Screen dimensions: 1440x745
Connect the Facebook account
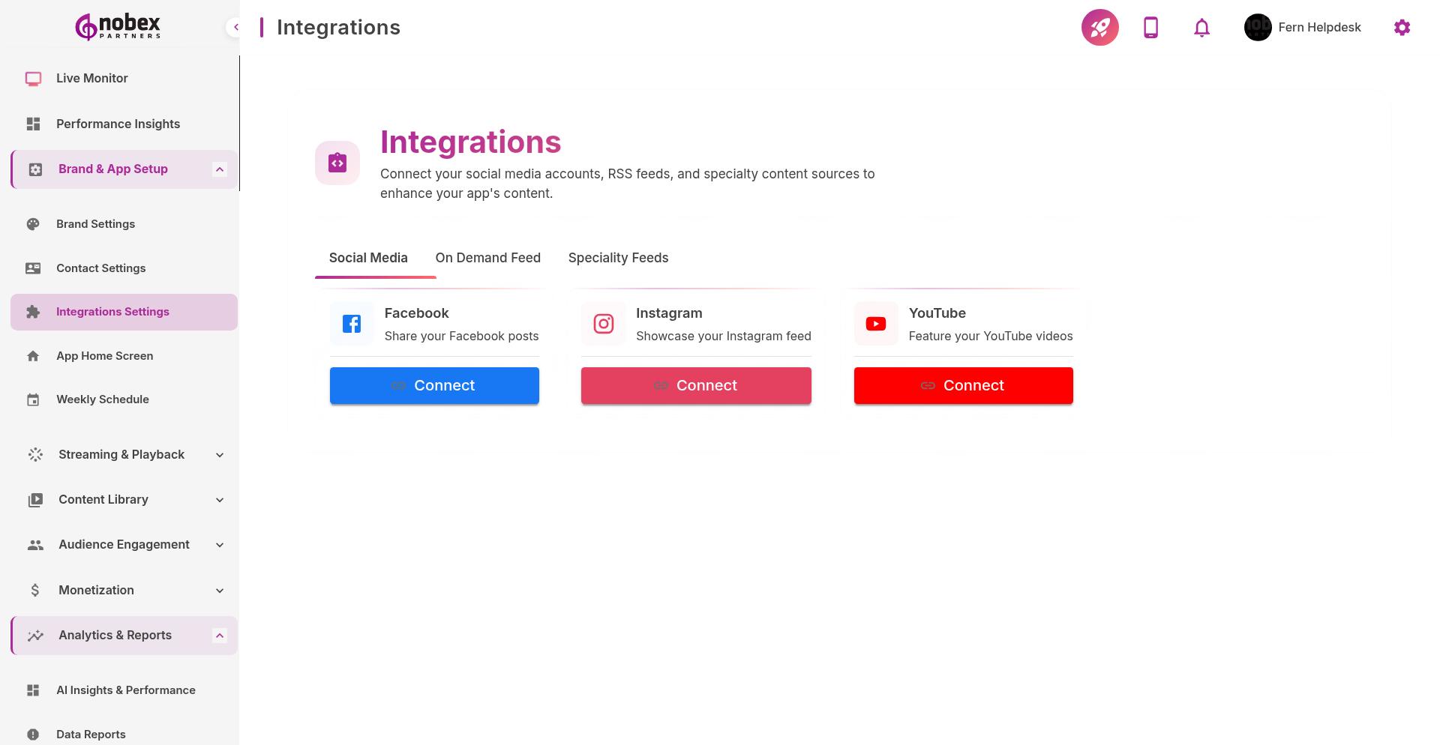[434, 385]
